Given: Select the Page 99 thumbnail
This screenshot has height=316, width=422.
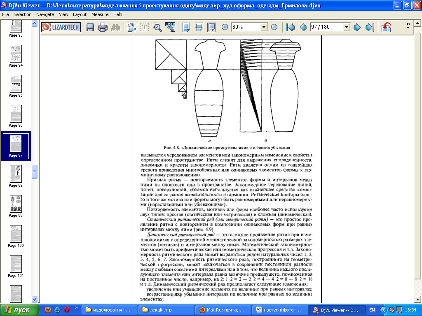Looking at the screenshot, I should tap(16, 207).
